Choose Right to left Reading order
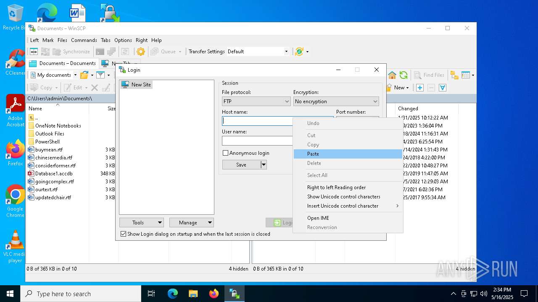538x302 pixels. (348, 187)
